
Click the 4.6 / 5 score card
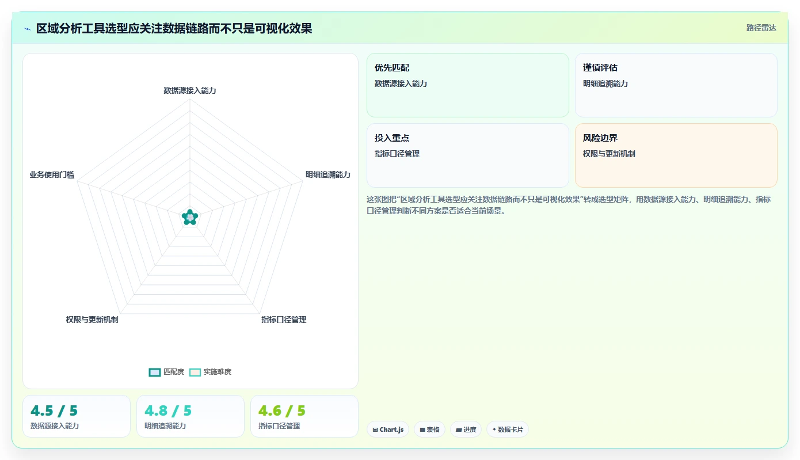click(x=304, y=416)
